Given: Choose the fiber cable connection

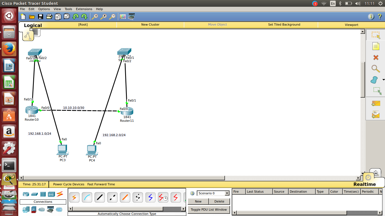Looking at the screenshot, I should pos(125,197).
